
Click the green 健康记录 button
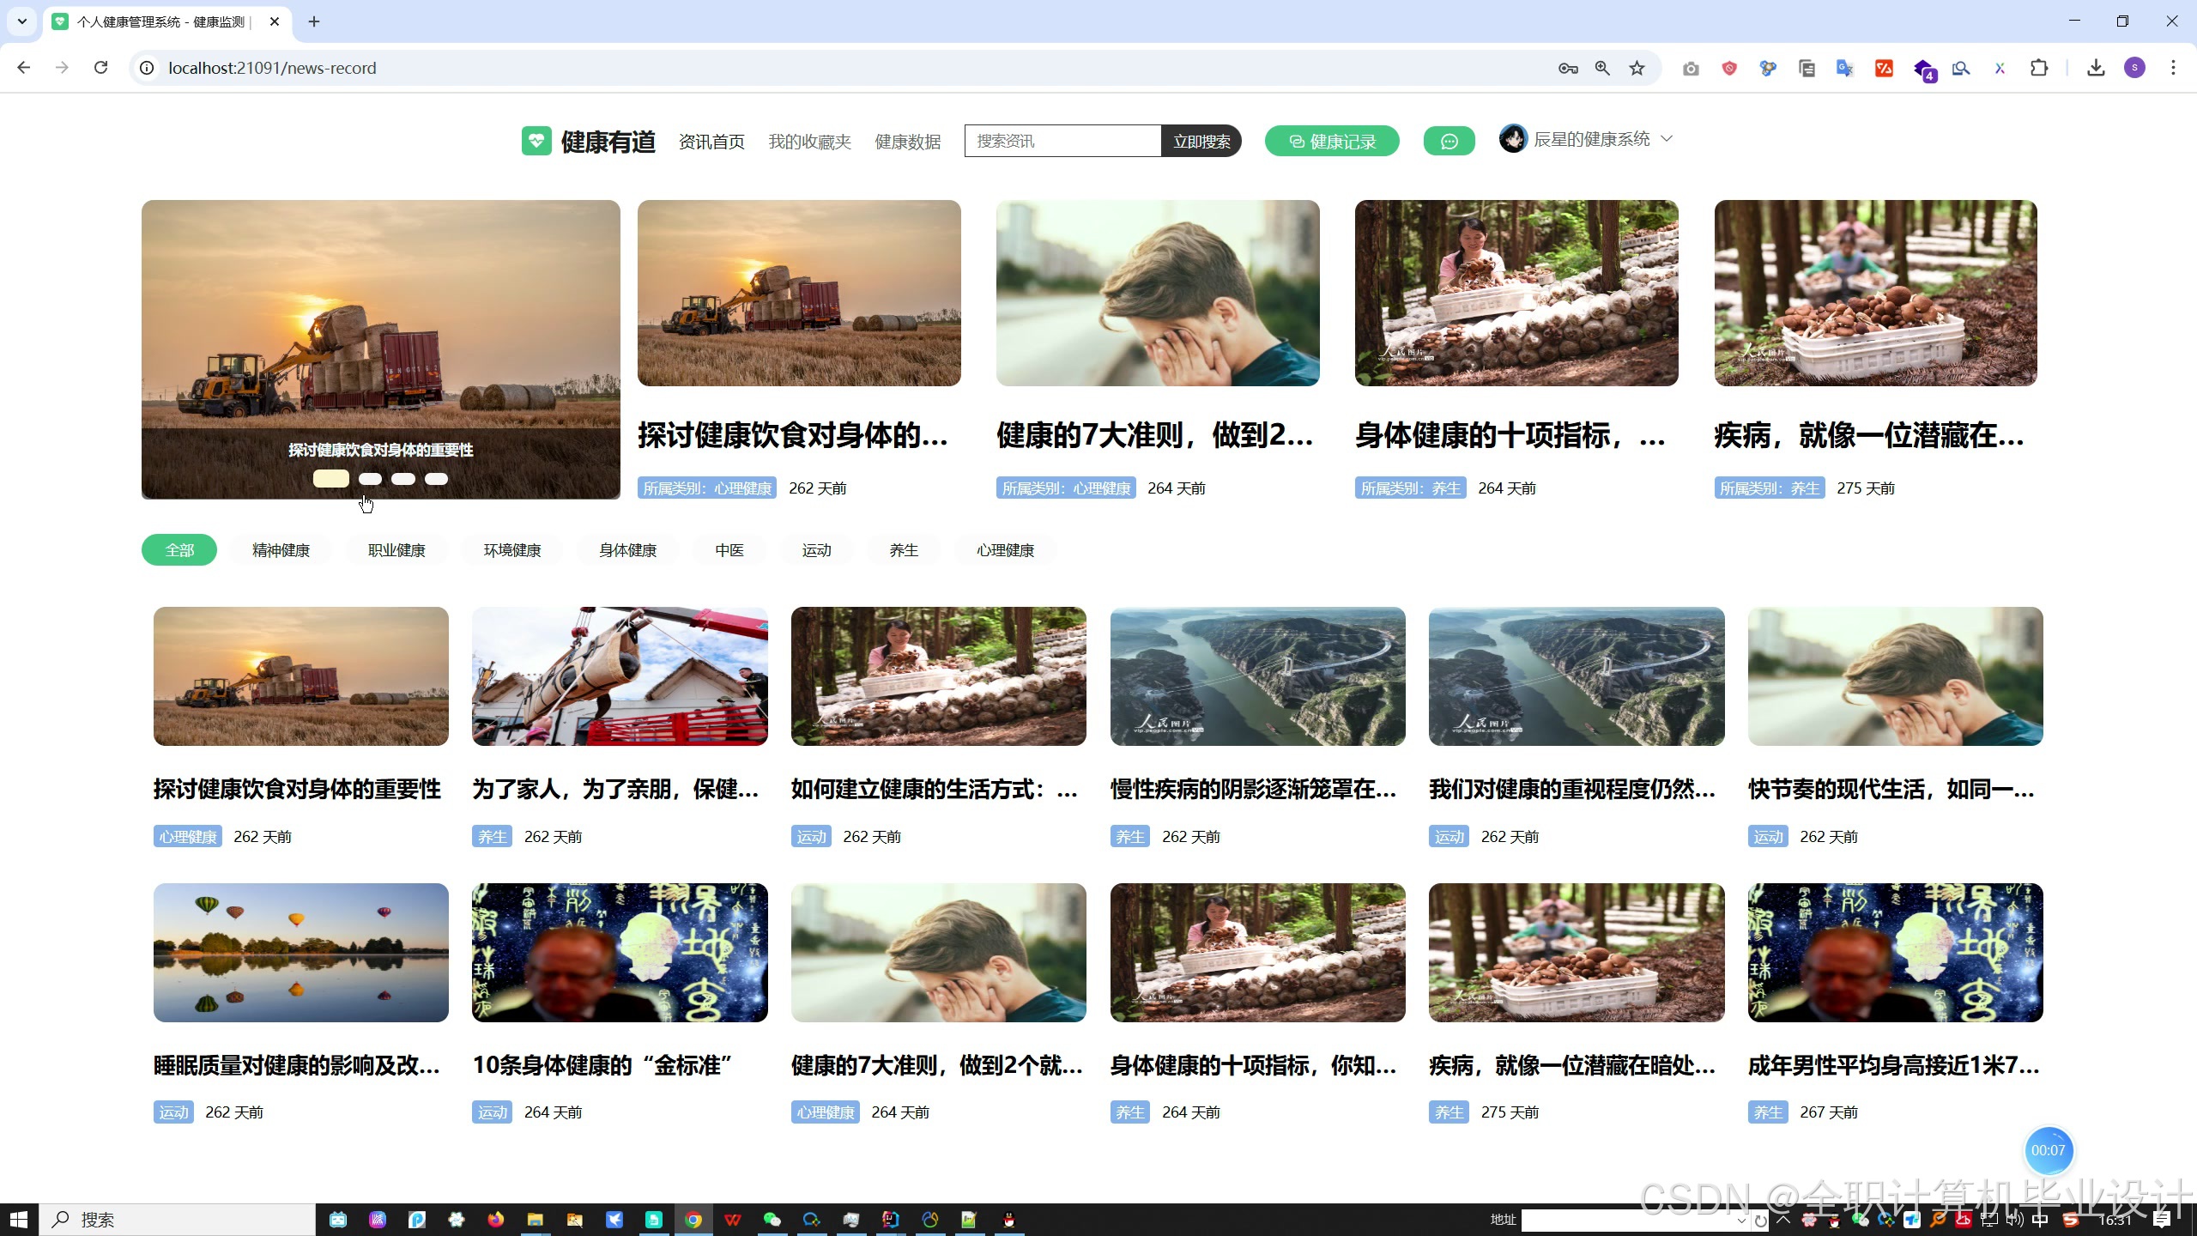[x=1331, y=142]
